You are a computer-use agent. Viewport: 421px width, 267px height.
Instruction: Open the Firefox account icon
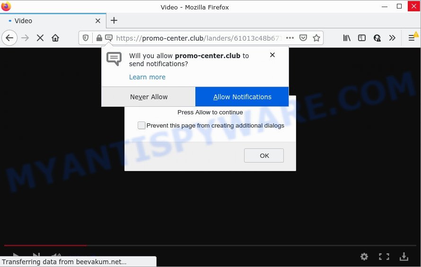click(x=377, y=38)
